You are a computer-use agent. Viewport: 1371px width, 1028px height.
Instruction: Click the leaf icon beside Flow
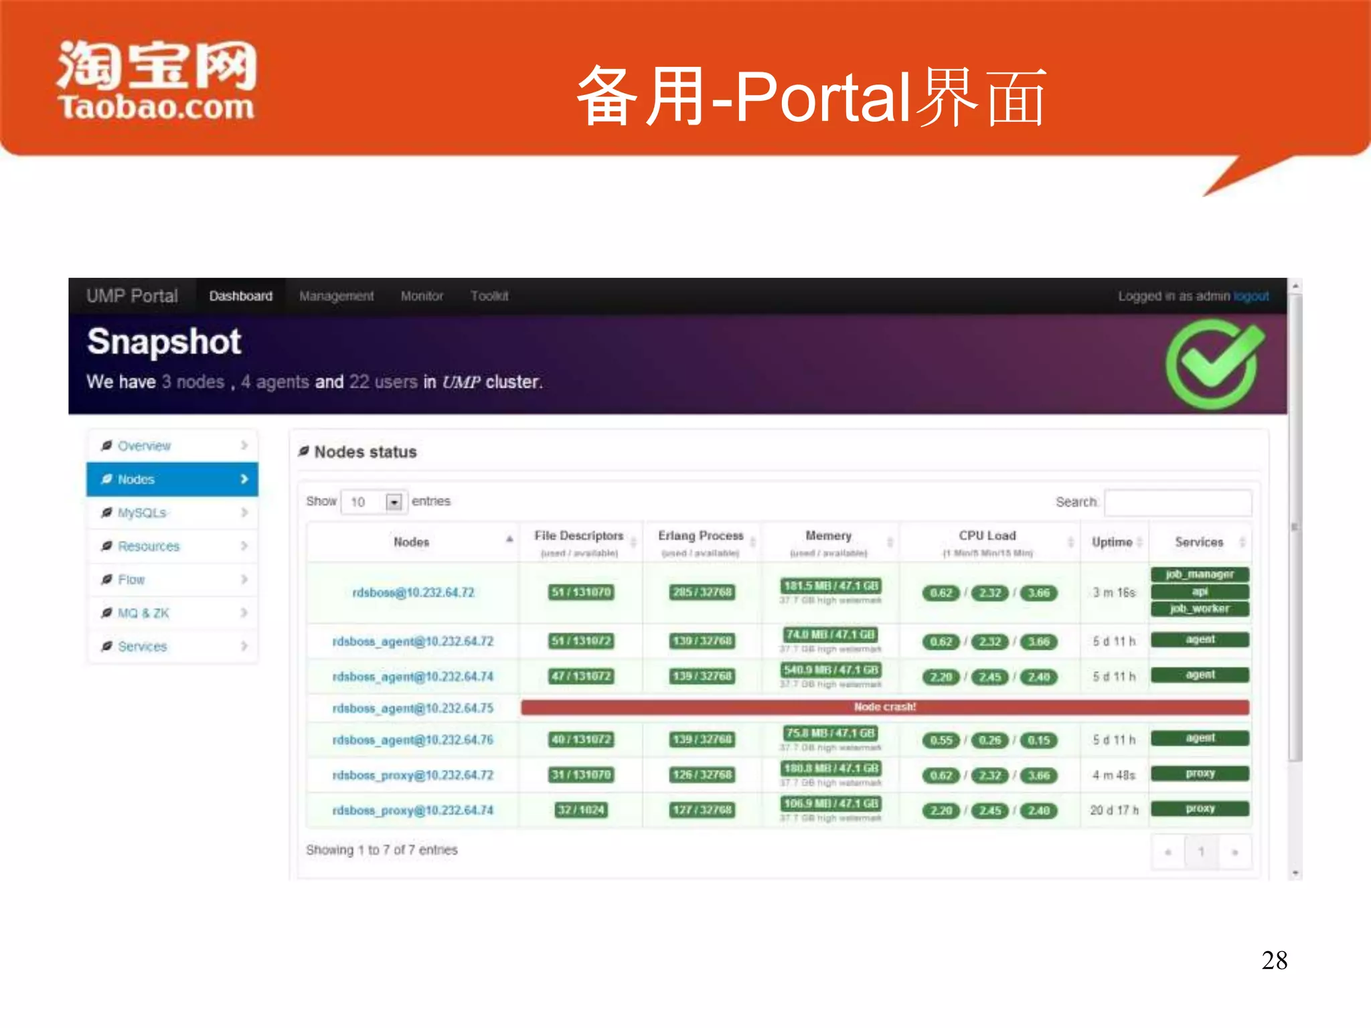click(x=106, y=580)
